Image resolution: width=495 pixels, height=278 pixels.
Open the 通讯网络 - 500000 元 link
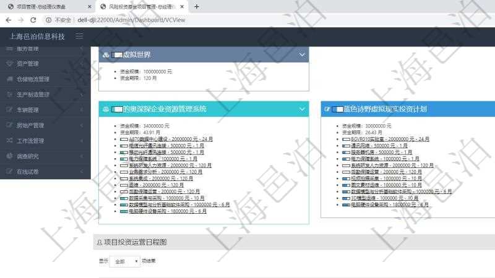(x=379, y=146)
